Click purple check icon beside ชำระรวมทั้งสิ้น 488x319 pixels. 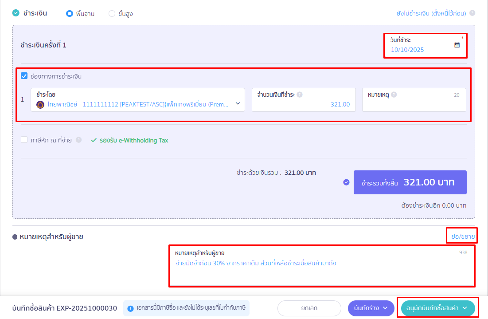pos(346,182)
